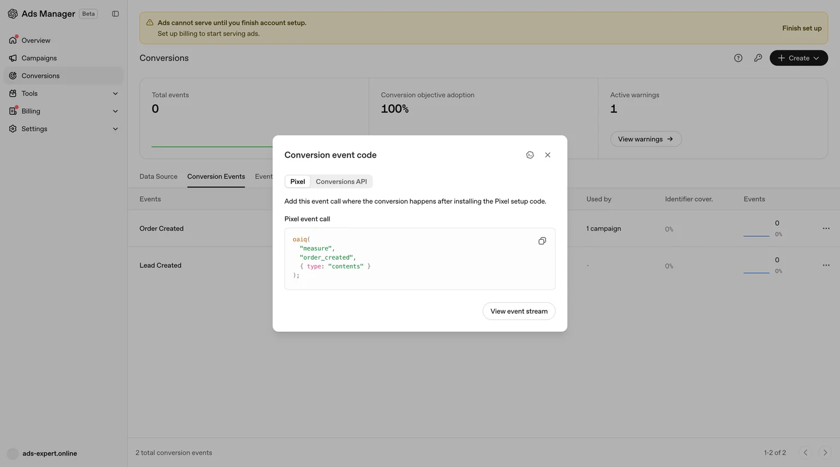
Task: Click the key icon near Create
Action: tap(758, 58)
